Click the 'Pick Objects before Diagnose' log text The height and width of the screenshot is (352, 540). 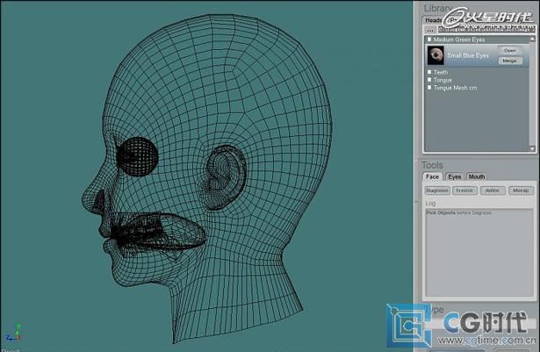point(458,212)
